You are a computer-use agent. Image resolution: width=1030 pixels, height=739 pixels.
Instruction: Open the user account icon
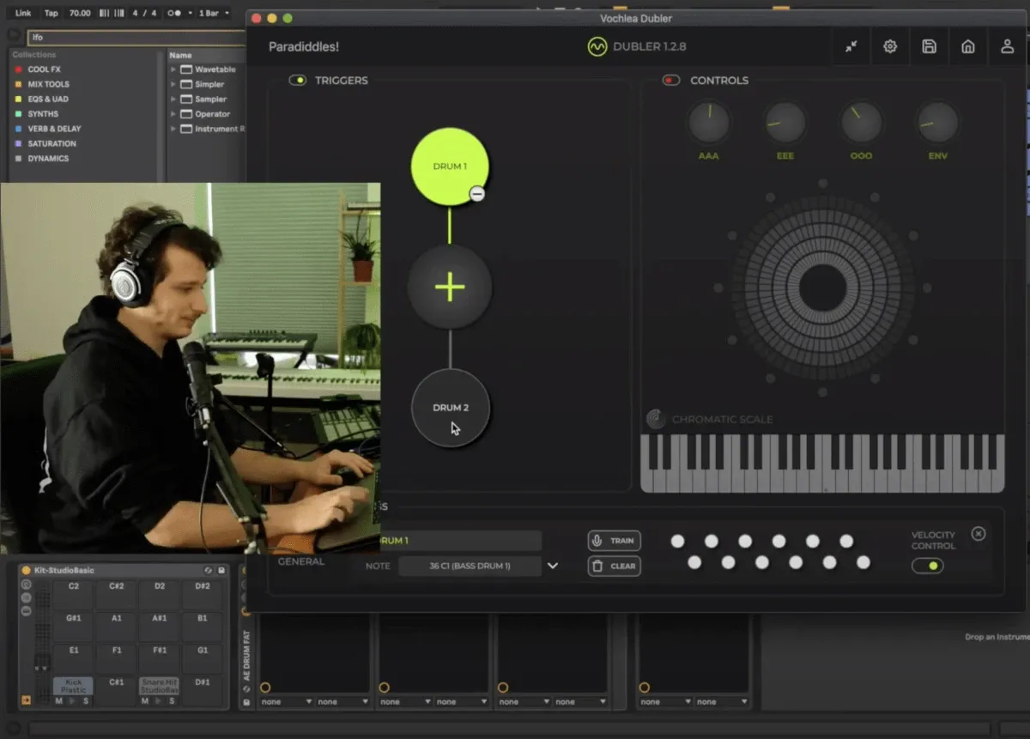coord(1008,46)
